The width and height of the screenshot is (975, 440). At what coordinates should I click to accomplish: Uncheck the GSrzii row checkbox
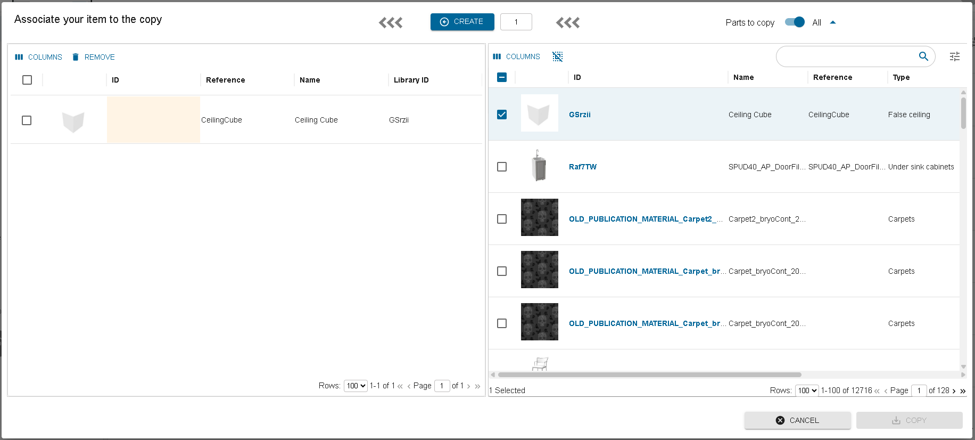(x=502, y=115)
